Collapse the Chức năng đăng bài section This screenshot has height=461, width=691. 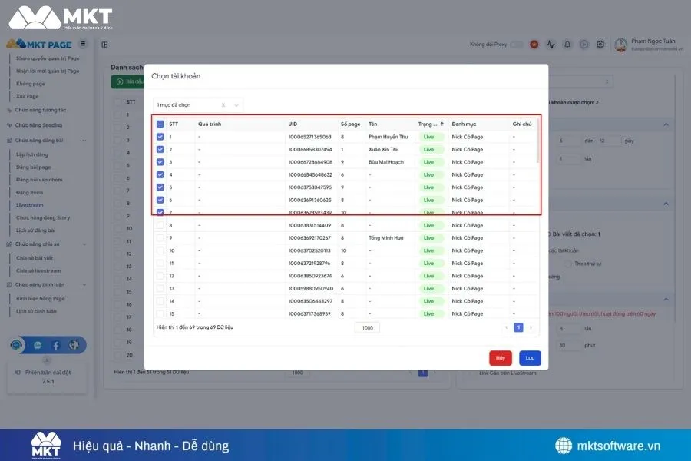(84, 141)
